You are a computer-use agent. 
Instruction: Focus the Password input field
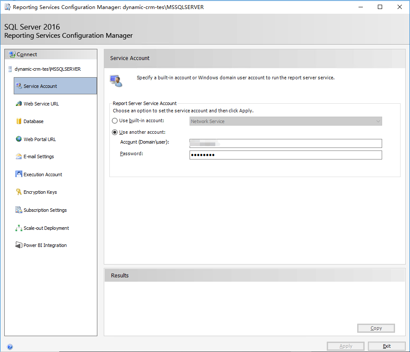tap(286, 155)
